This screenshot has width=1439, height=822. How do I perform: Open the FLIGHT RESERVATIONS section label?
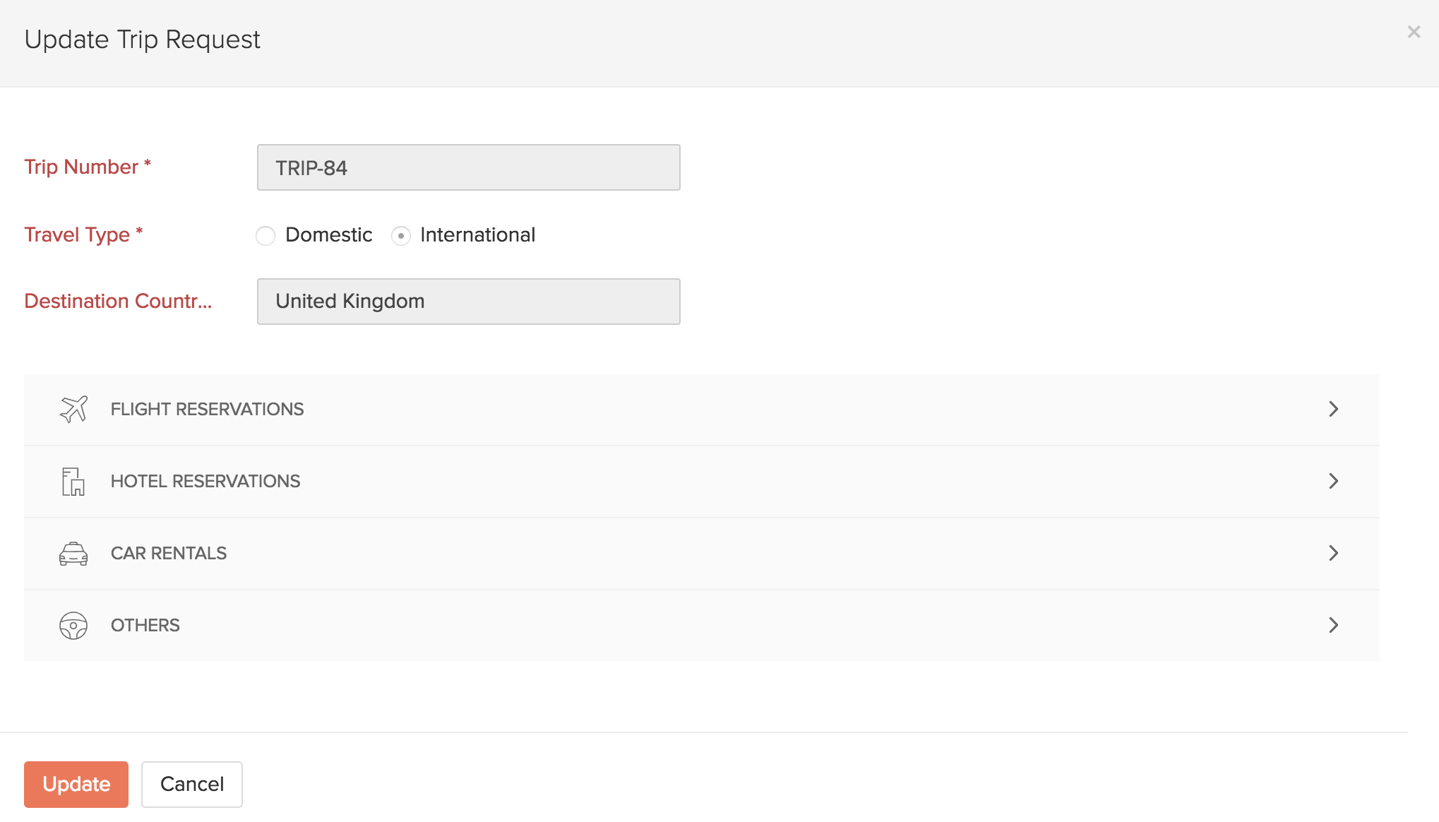pos(207,410)
